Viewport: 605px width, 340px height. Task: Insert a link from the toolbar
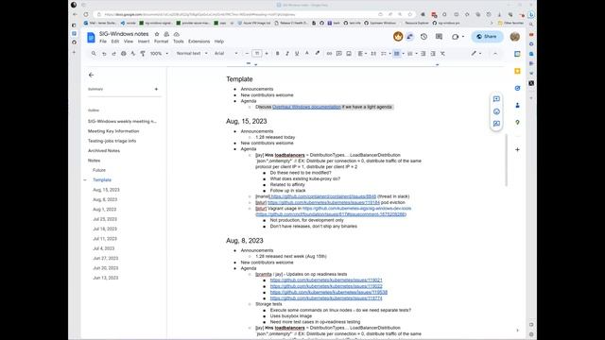329,54
